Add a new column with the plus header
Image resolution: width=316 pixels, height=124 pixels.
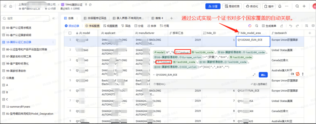click(x=310, y=33)
